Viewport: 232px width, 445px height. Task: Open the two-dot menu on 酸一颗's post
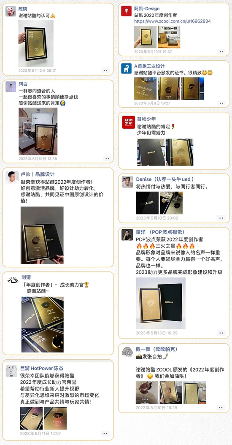(x=220, y=407)
